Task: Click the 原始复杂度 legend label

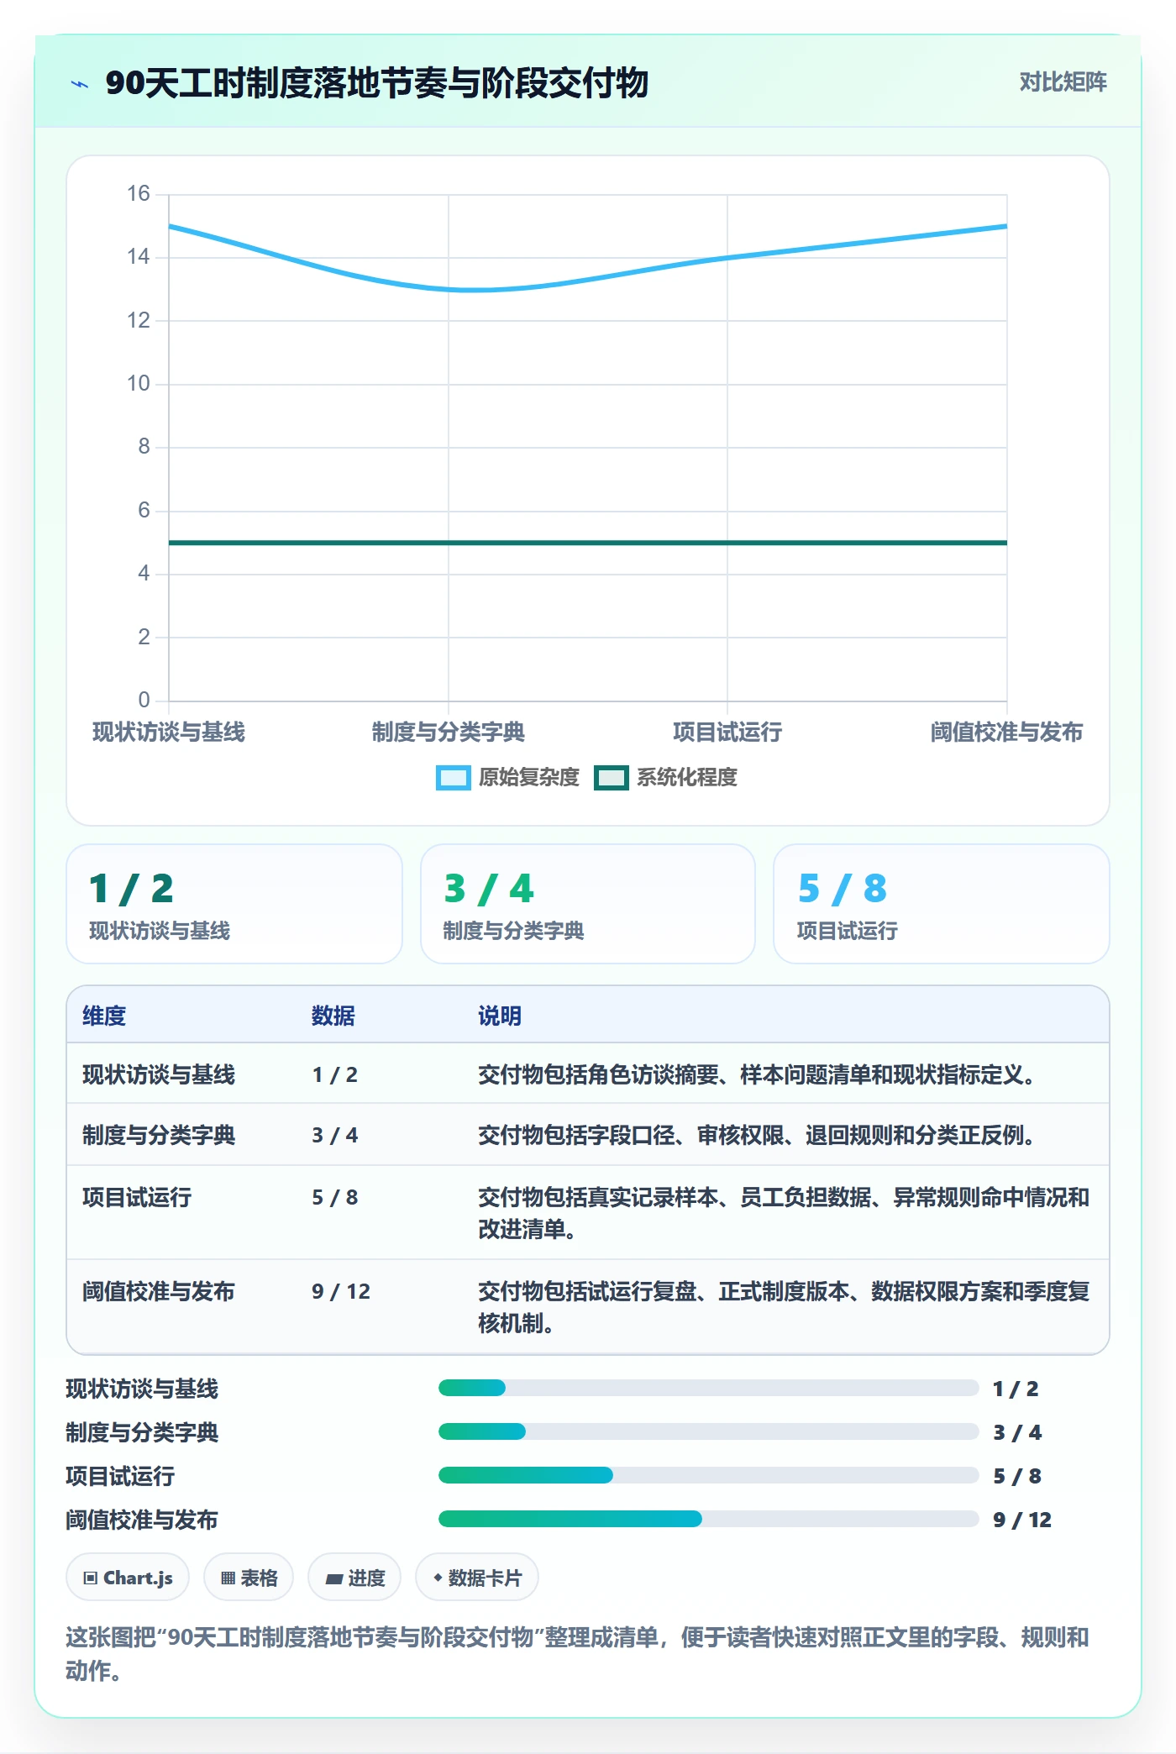Action: point(529,778)
